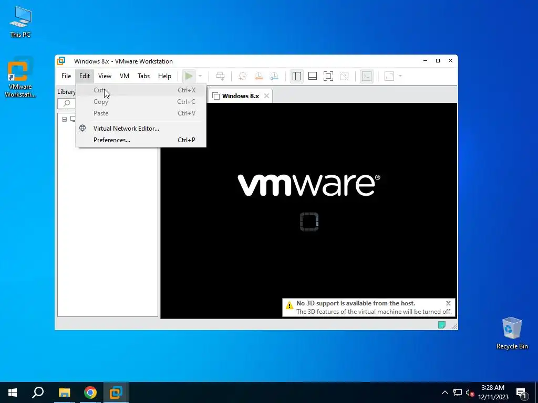The width and height of the screenshot is (538, 403).
Task: Close the Windows 8.x tab
Action: pos(266,96)
